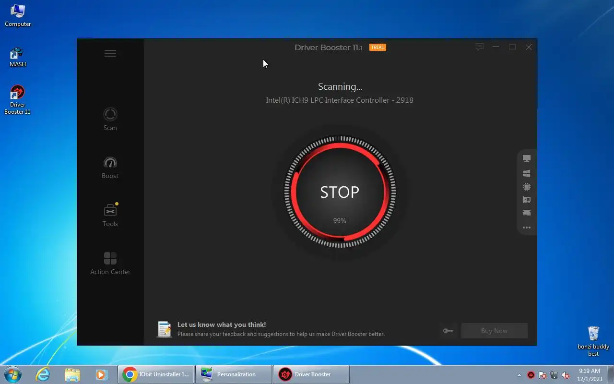Open the Windows Start menu
This screenshot has height=384, width=614.
(13, 374)
